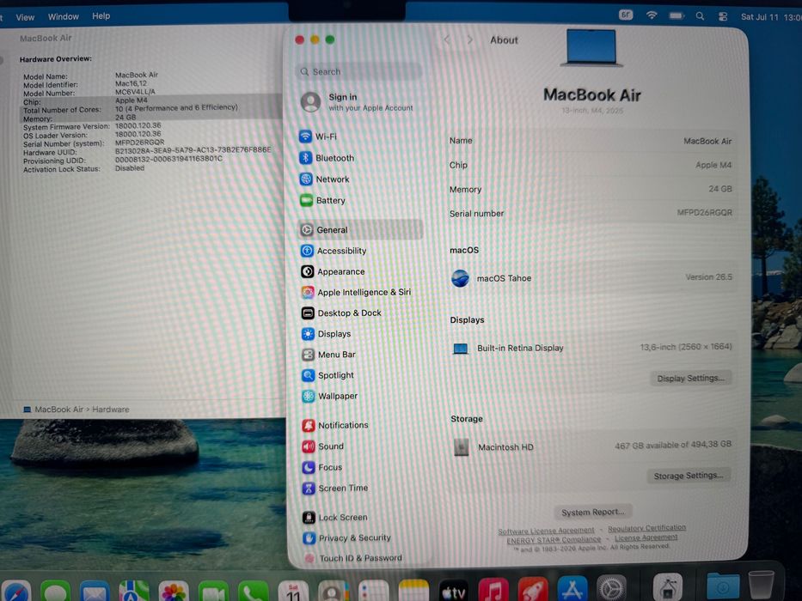
Task: Open Accessibility settings
Action: 334,251
